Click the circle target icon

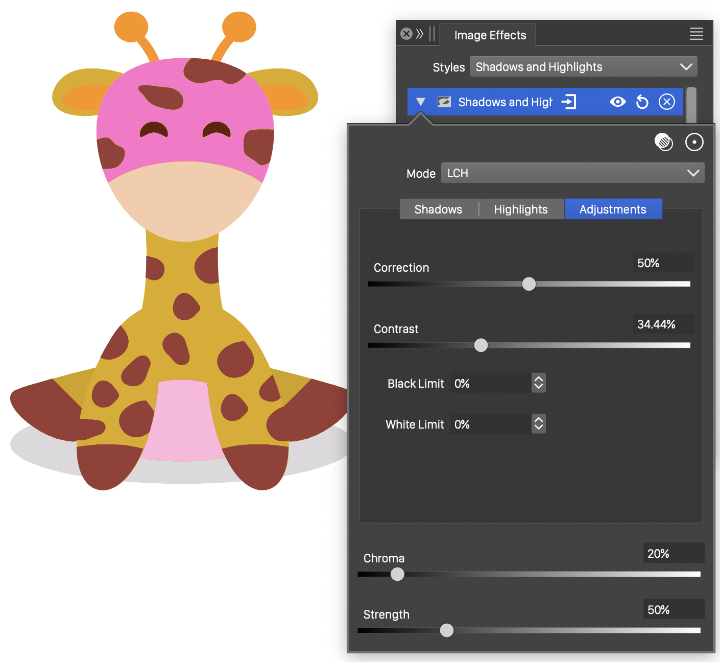pyautogui.click(x=694, y=142)
